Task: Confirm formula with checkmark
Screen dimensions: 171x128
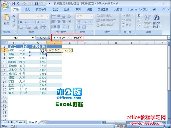Action: (44, 38)
